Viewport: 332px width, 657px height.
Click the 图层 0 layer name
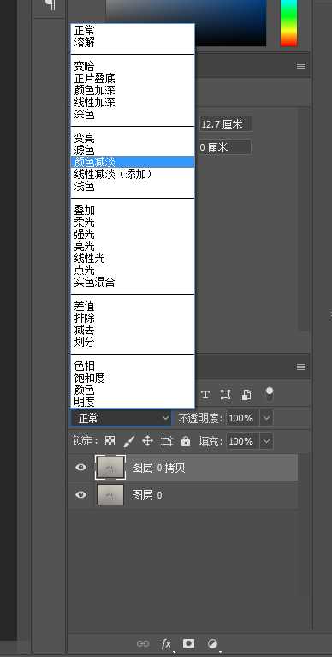click(147, 495)
